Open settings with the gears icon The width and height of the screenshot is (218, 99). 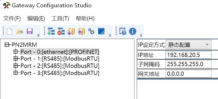(x=91, y=31)
